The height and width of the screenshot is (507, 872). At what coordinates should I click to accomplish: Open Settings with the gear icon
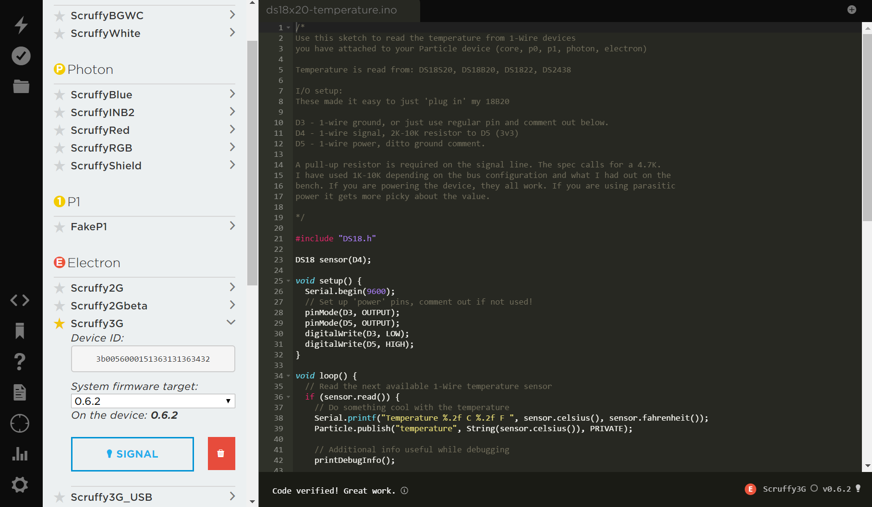click(20, 484)
